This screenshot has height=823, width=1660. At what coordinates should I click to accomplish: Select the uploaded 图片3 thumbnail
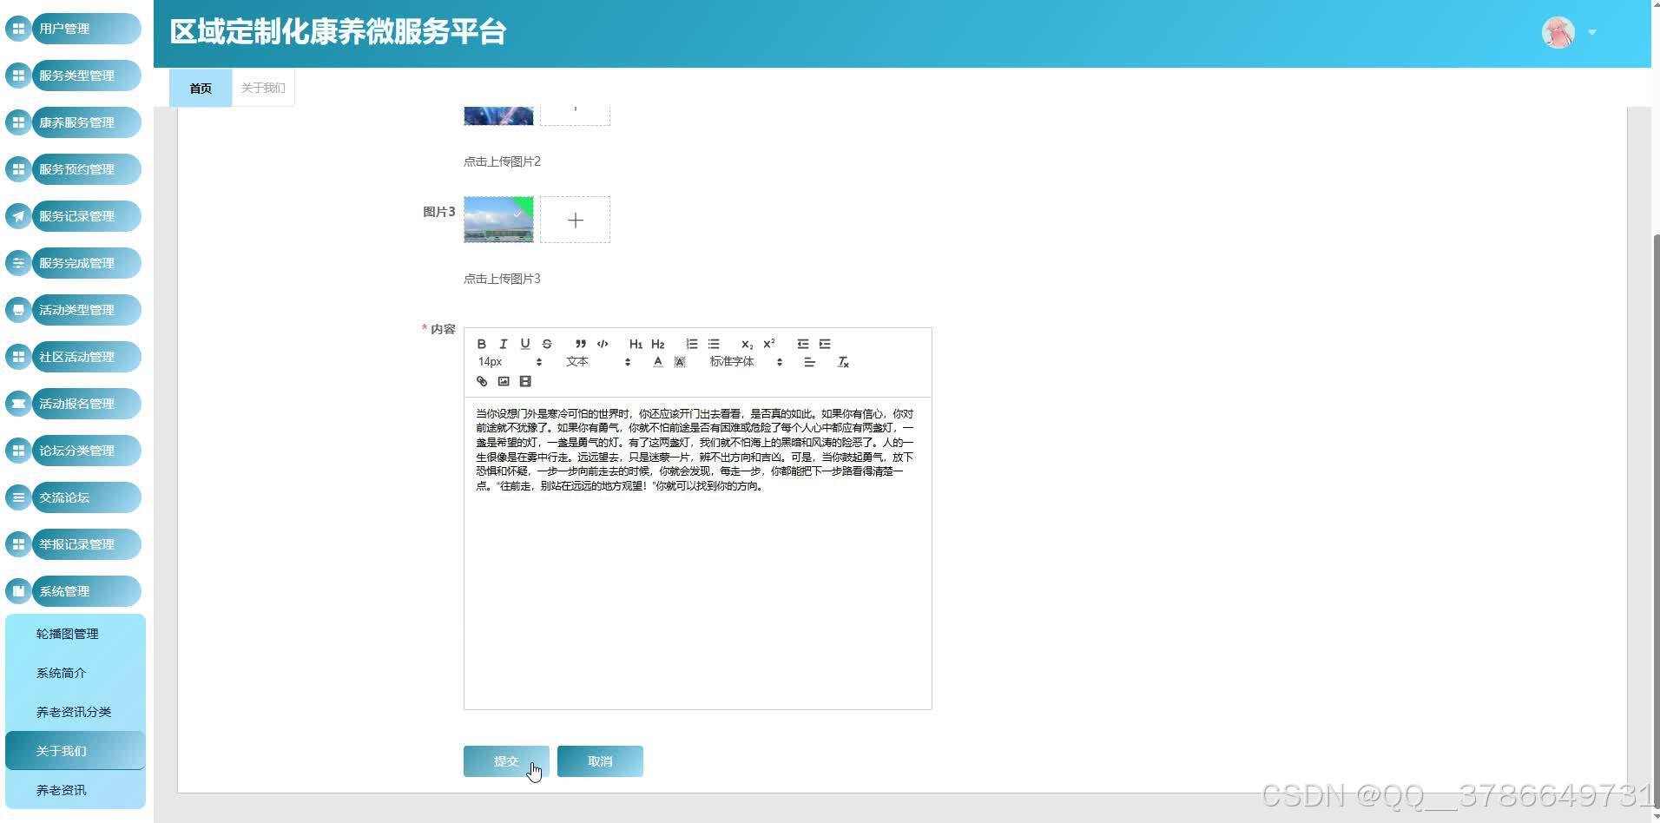tap(498, 220)
